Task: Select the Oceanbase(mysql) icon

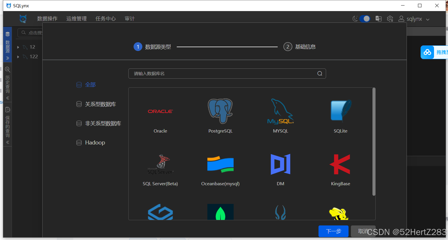Action: 220,164
